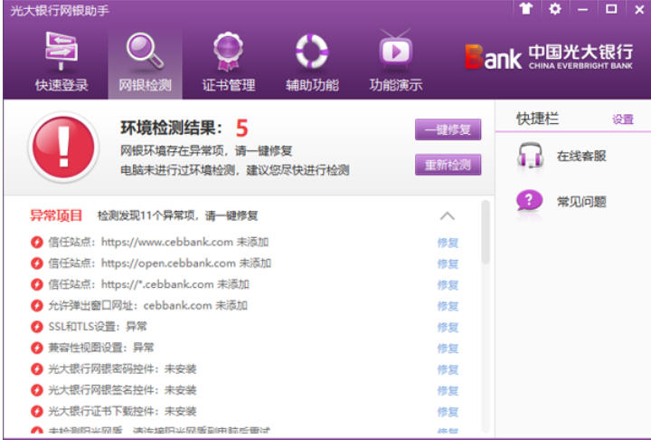
Task: Click the skin shirt icon in title bar
Action: click(526, 8)
